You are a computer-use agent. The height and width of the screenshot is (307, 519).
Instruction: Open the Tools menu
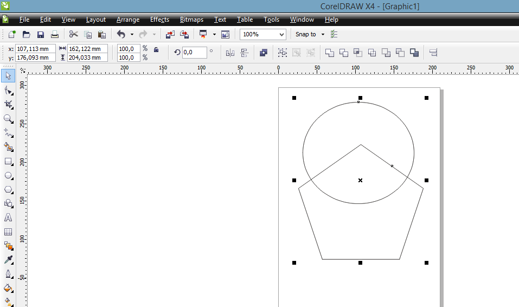point(271,20)
